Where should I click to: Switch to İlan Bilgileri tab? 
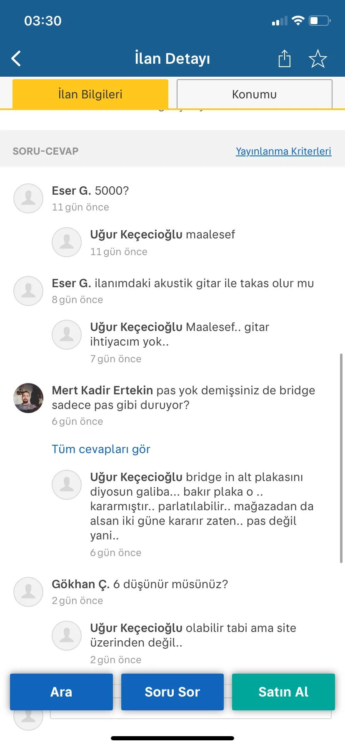(x=90, y=94)
